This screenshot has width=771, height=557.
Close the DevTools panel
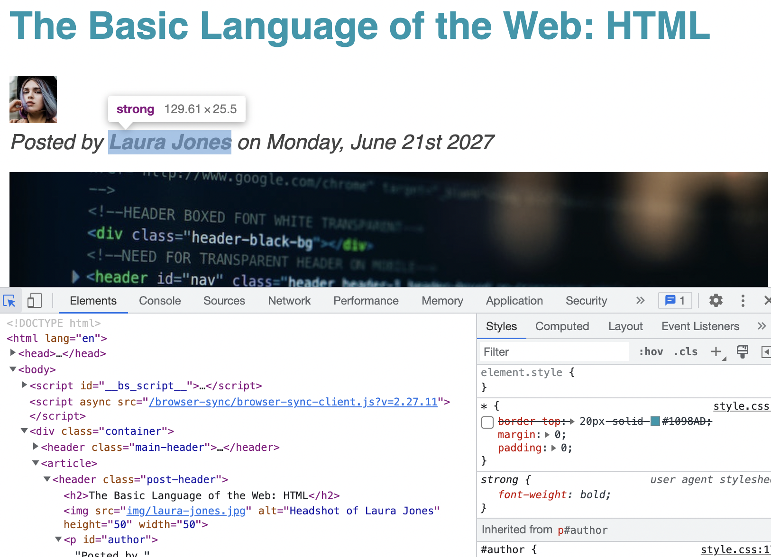tap(767, 300)
